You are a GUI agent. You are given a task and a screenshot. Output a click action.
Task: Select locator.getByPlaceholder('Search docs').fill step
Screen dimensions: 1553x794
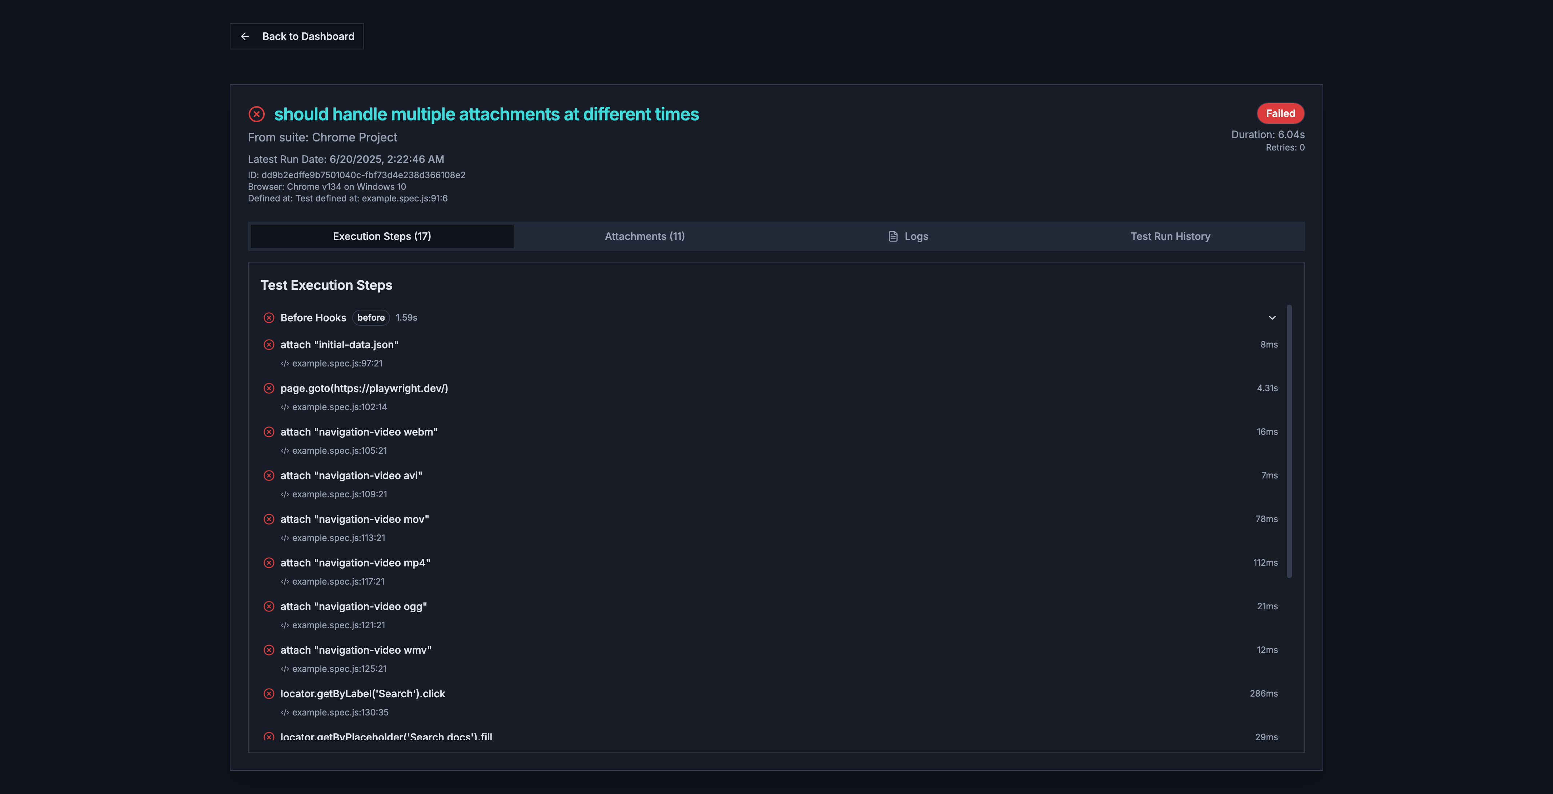[x=386, y=737]
